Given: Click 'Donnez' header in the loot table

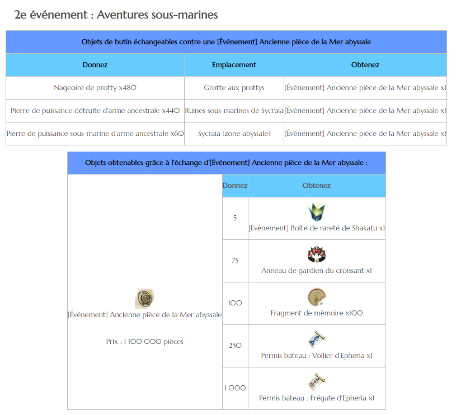Looking at the screenshot, I should pyautogui.click(x=95, y=65).
